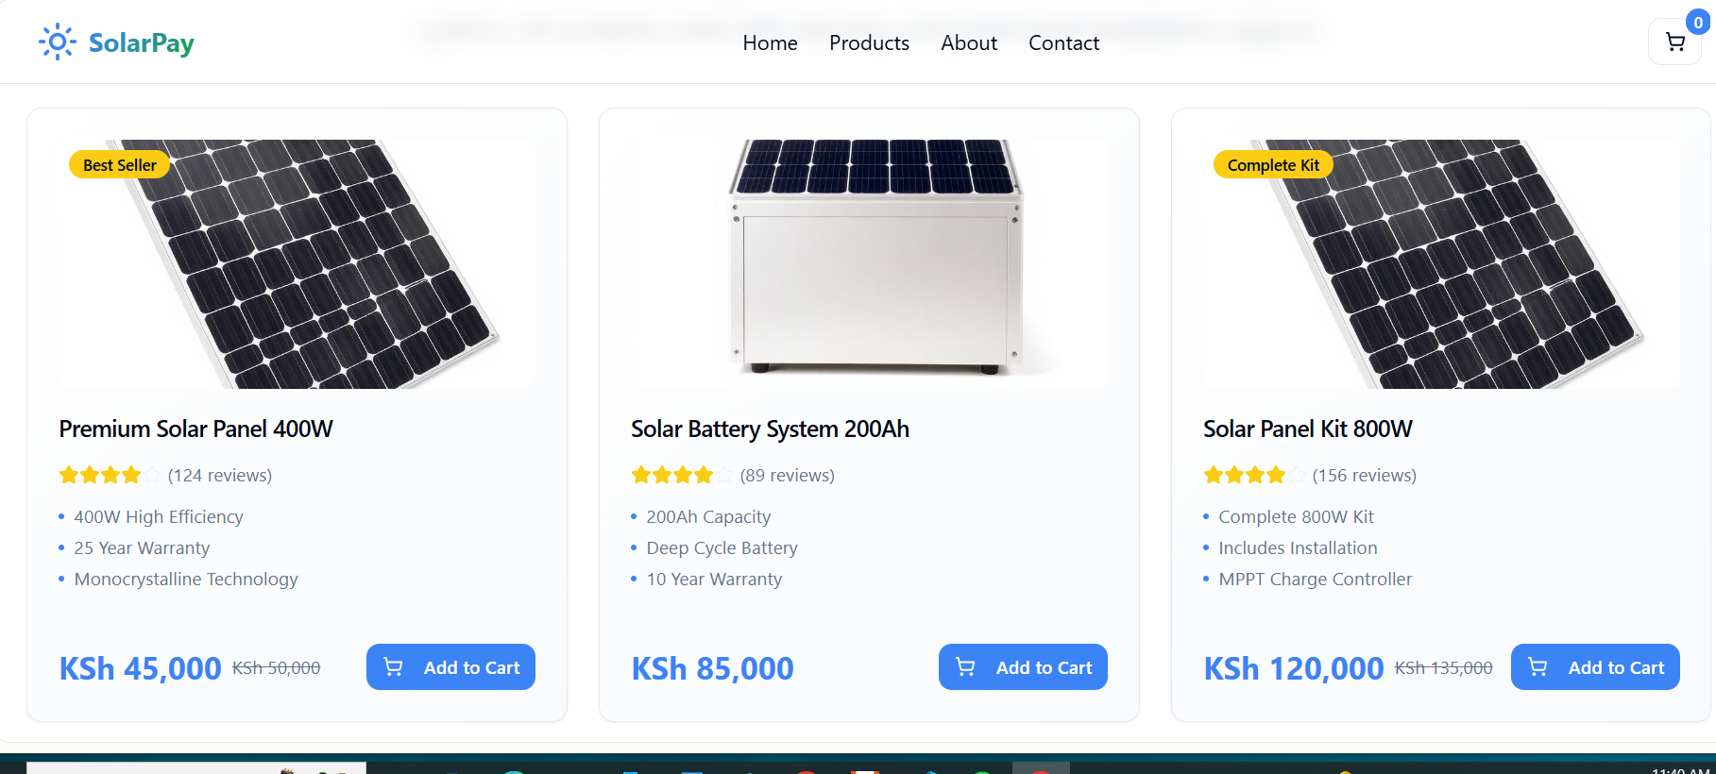Open the 156 reviews link
This screenshot has width=1716, height=774.
(1365, 476)
